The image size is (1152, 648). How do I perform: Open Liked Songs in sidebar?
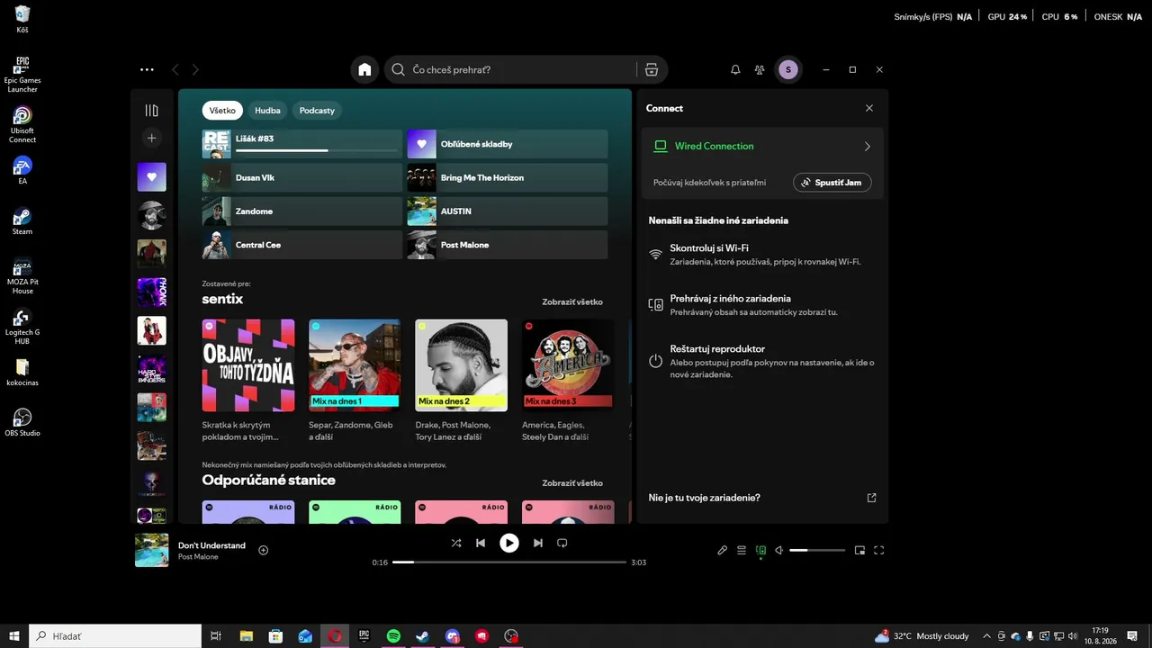[151, 177]
